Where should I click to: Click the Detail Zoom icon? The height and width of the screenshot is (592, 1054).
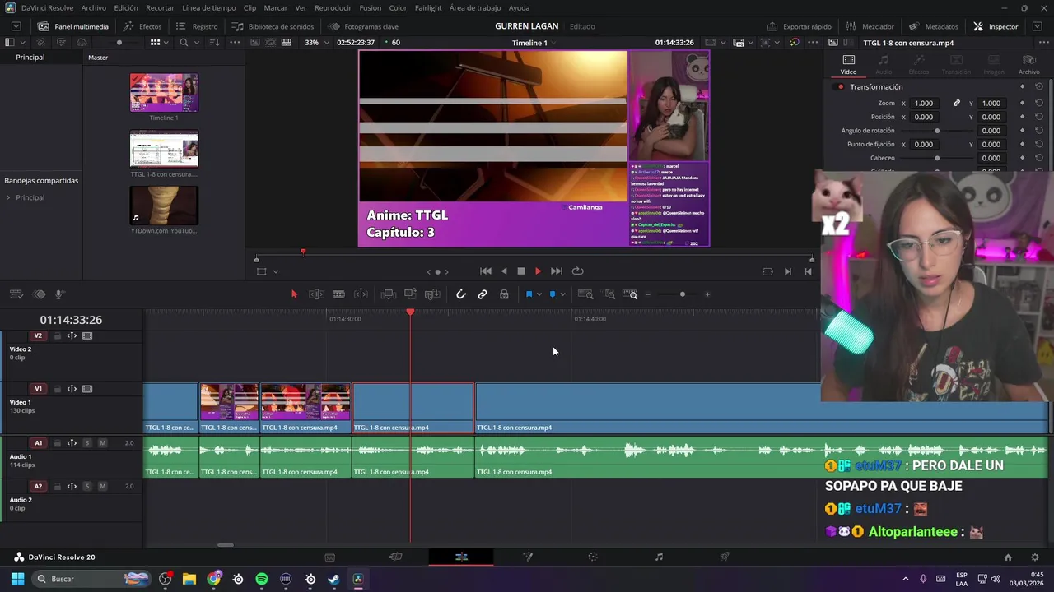point(610,294)
